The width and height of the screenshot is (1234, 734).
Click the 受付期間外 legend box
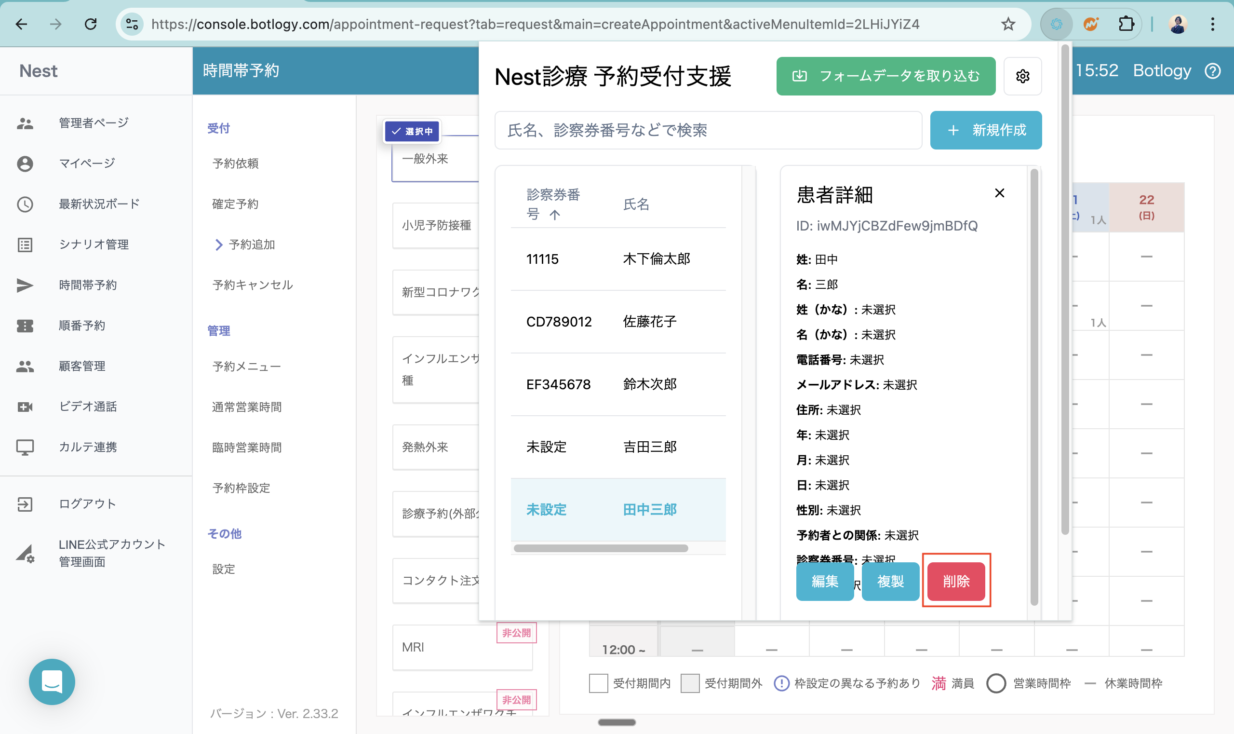[690, 683]
